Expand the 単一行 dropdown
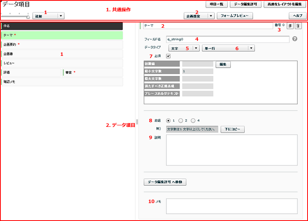The width and height of the screenshot is (308, 221). [x=251, y=48]
